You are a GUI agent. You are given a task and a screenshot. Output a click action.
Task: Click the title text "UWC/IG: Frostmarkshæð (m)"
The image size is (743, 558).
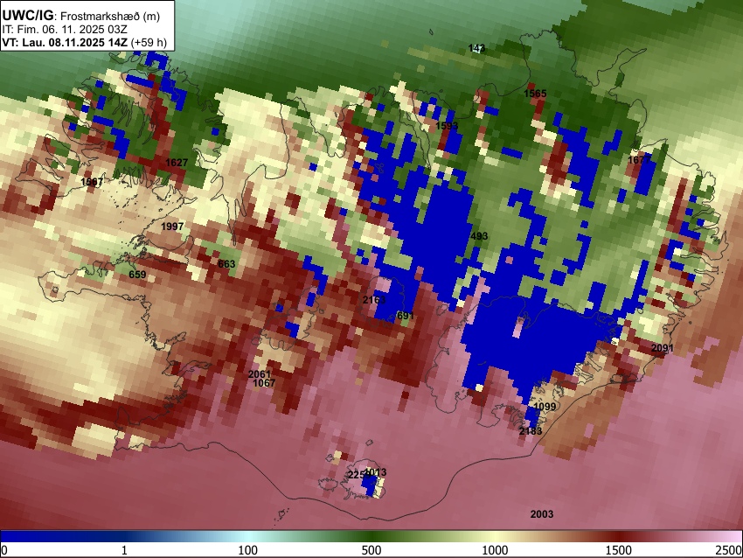pyautogui.click(x=81, y=15)
